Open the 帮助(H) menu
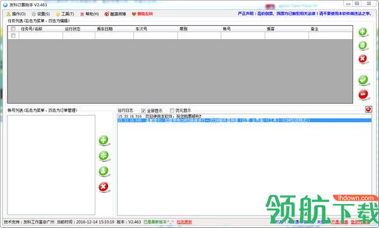This screenshot has width=379, height=228. point(90,14)
